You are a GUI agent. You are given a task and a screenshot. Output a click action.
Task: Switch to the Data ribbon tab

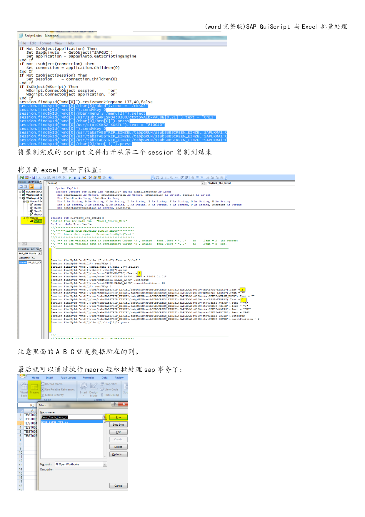pos(105,378)
